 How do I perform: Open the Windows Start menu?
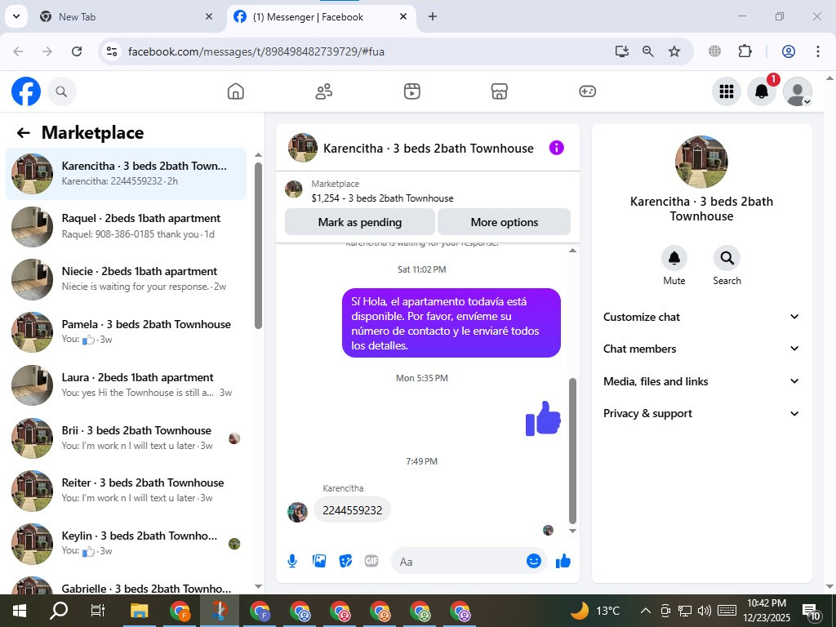point(20,611)
